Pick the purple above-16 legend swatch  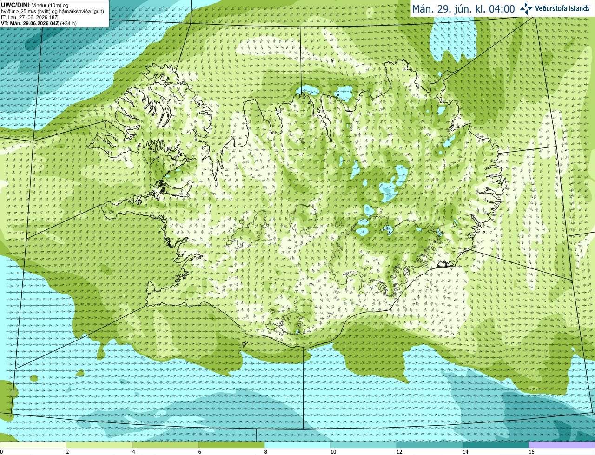click(x=562, y=445)
